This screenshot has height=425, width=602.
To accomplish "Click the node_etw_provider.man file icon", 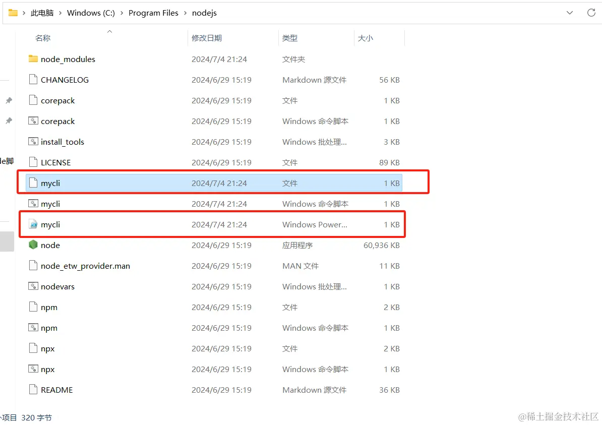I will [x=33, y=265].
